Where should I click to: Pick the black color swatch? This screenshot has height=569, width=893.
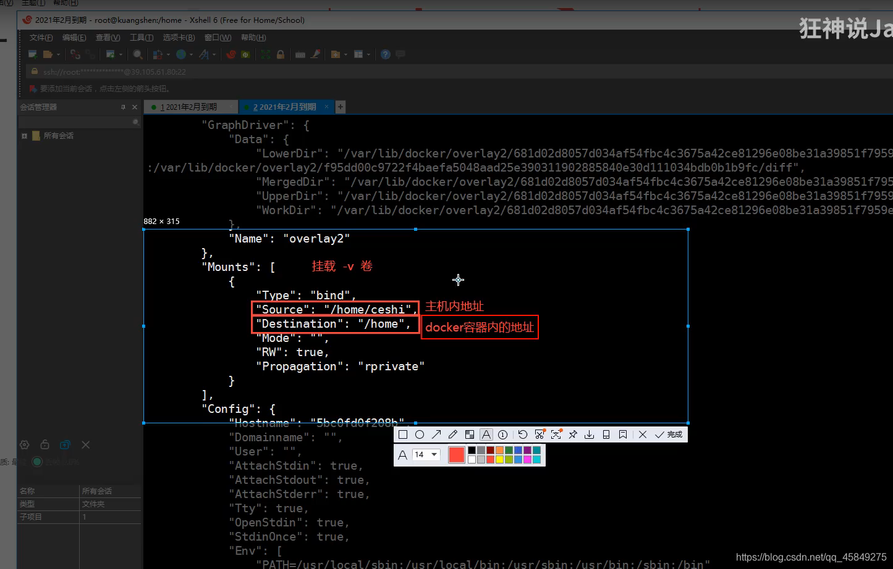click(x=472, y=451)
